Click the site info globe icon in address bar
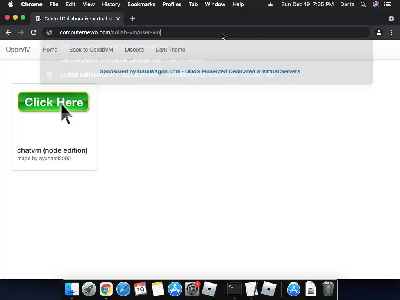 pos(49,32)
